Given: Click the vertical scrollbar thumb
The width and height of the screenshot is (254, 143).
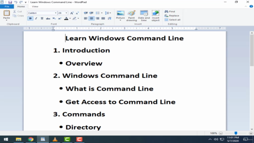Looking at the screenshot, I should point(252,50).
